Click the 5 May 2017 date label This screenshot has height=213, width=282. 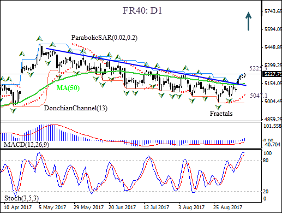52,207
